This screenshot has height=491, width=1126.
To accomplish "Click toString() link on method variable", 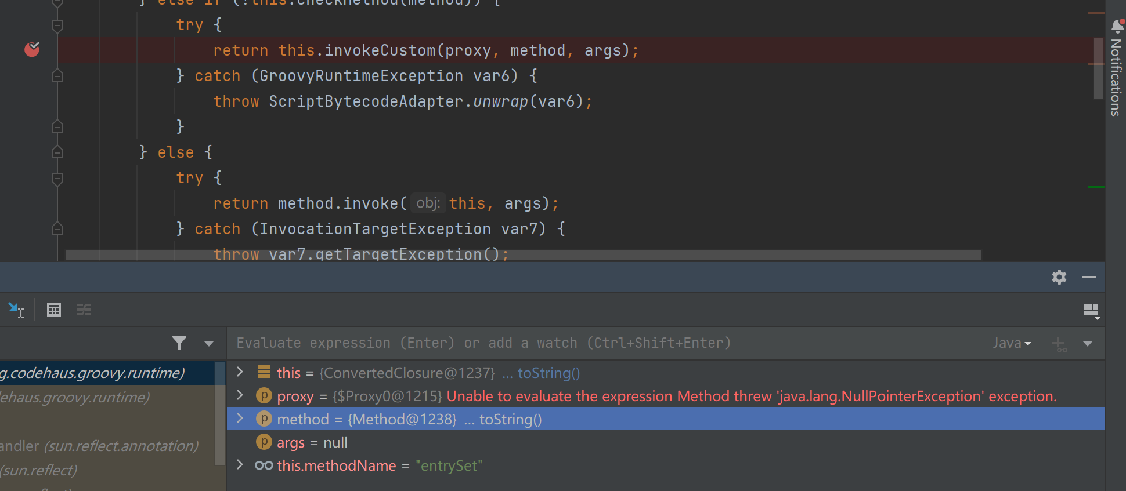I will [510, 419].
